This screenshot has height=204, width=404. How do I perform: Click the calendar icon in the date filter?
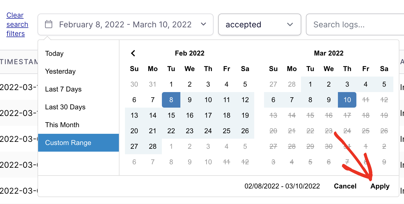coord(48,24)
